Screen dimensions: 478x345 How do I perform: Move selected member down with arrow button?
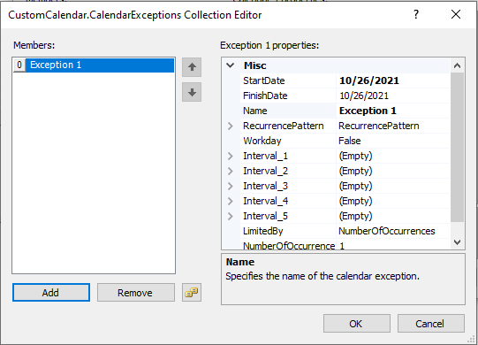tap(192, 92)
